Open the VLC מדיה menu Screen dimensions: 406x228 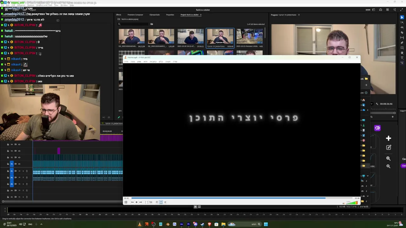click(126, 61)
